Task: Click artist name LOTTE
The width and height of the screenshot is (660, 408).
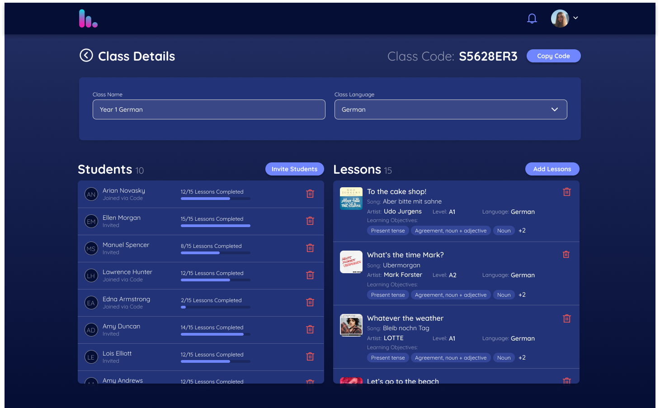Action: tap(394, 338)
